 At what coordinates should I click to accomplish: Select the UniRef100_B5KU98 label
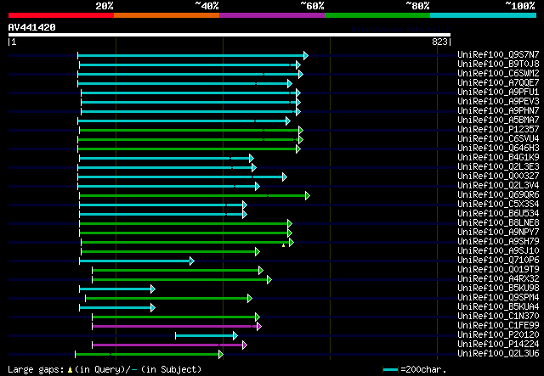pyautogui.click(x=498, y=289)
